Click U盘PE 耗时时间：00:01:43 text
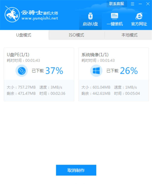The height and width of the screenshot is (184, 152). [23, 60]
